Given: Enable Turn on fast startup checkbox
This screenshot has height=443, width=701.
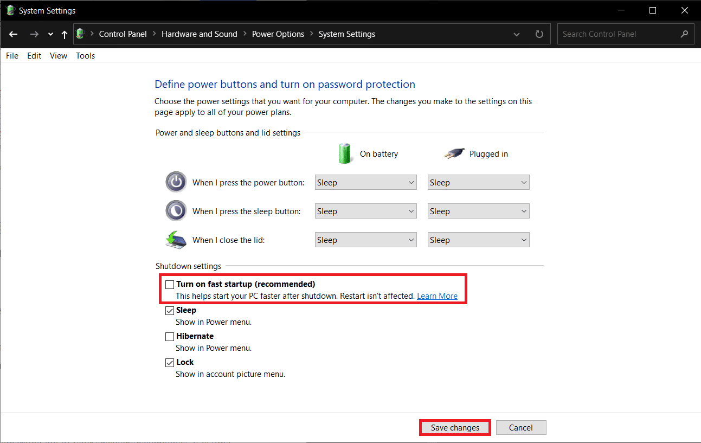Looking at the screenshot, I should 170,284.
